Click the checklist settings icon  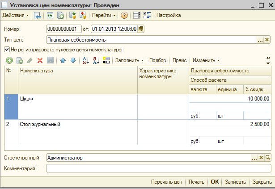point(147,15)
